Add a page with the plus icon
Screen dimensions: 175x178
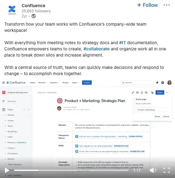coord(29,109)
